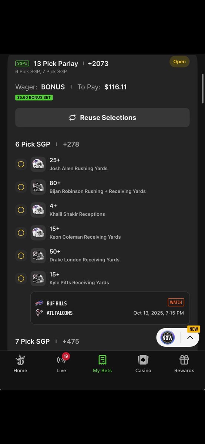The image size is (205, 444).
Task: Tap the $5.60 BONUS BET green tag
Action: [x=34, y=98]
